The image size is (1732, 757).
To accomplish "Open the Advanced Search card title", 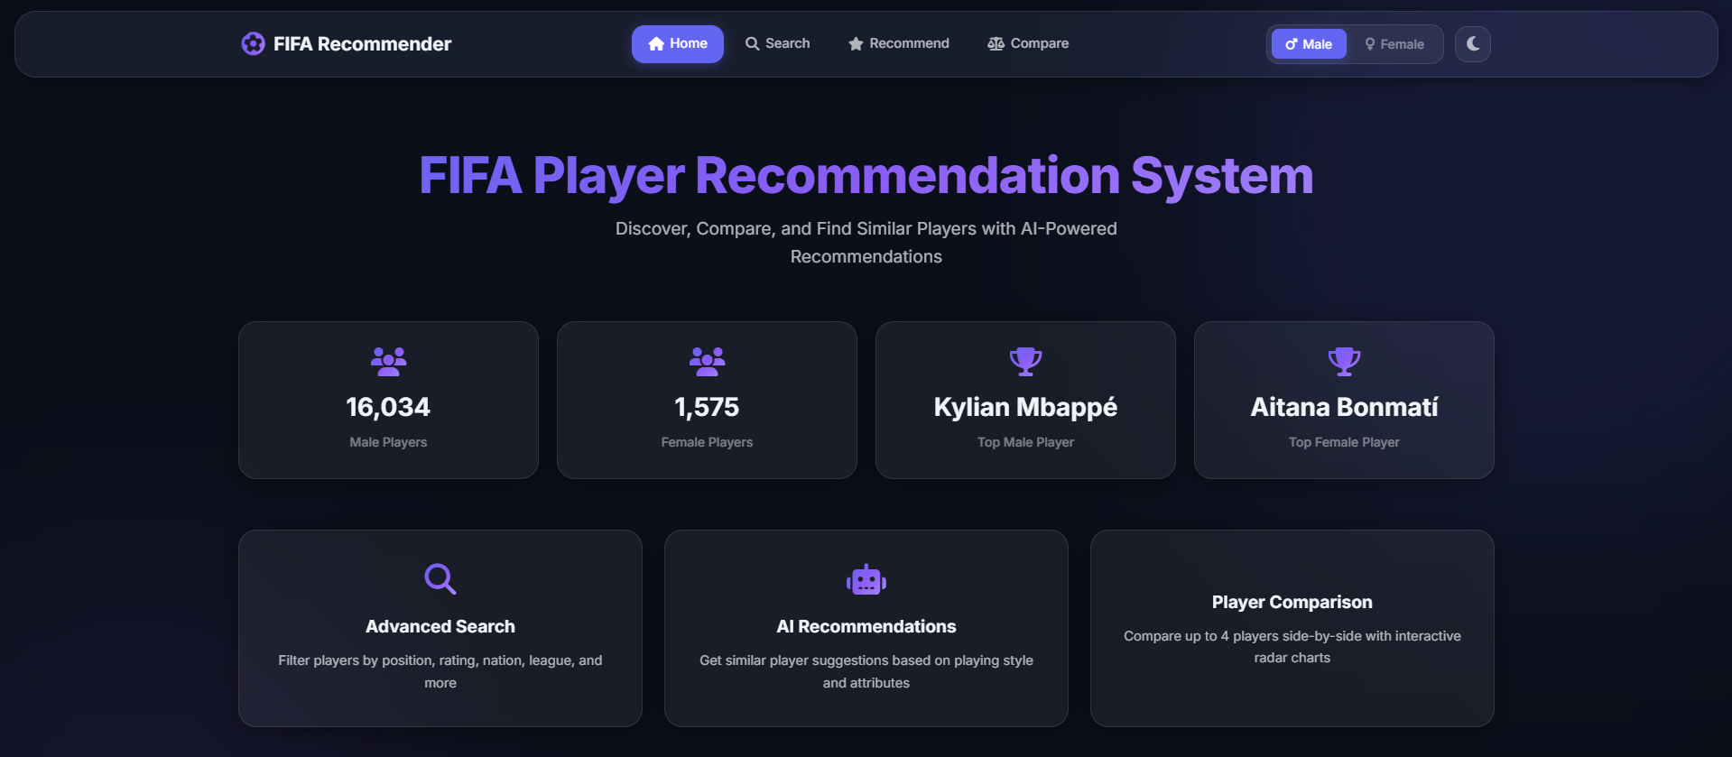I will tap(440, 626).
